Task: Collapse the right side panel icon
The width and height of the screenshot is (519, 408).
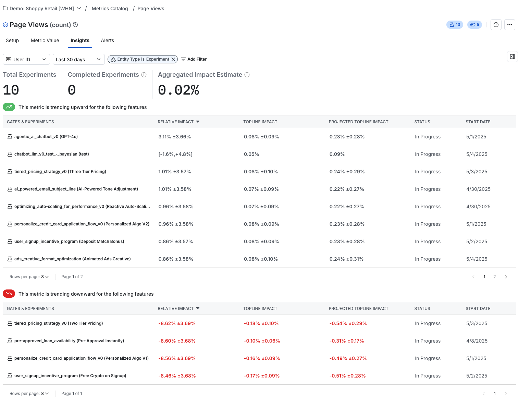Action: (x=512, y=57)
